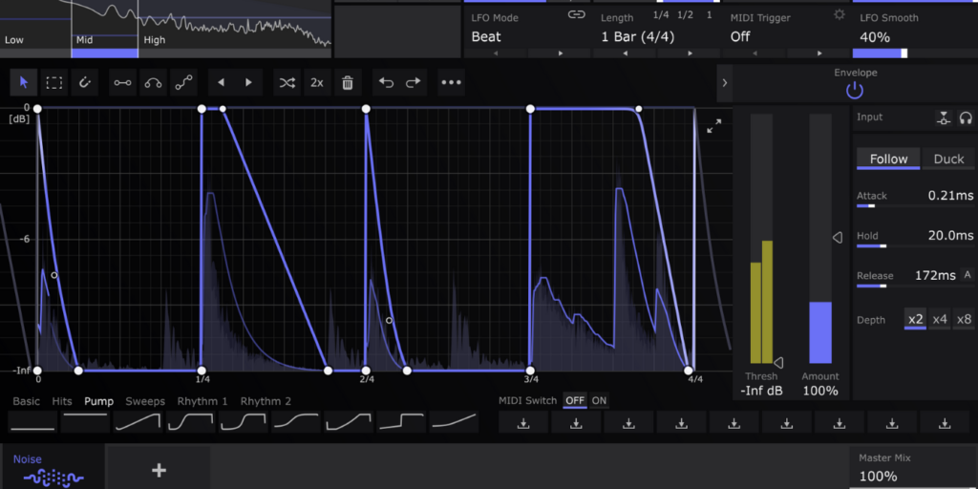Screen dimensions: 978x489
Task: Set envelope Depth to x4
Action: (x=940, y=319)
